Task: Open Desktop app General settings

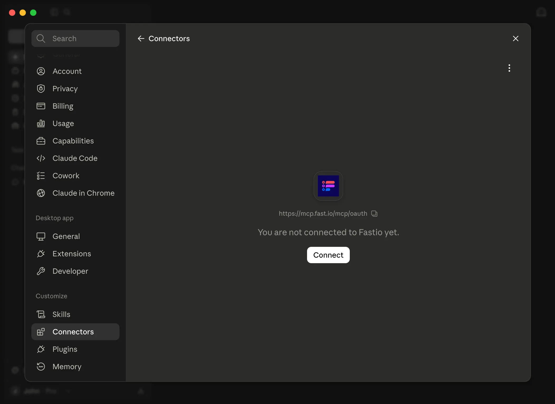Action: (x=75, y=236)
